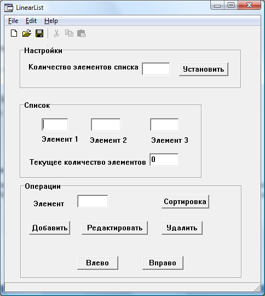Click the Элемент 2 text box
The image size is (265, 296).
pos(106,125)
